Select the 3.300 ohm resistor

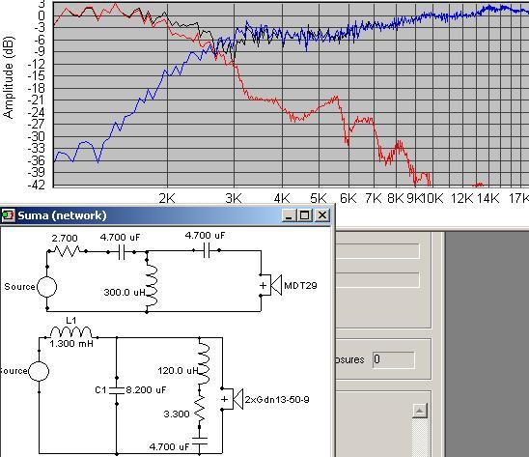[200, 409]
